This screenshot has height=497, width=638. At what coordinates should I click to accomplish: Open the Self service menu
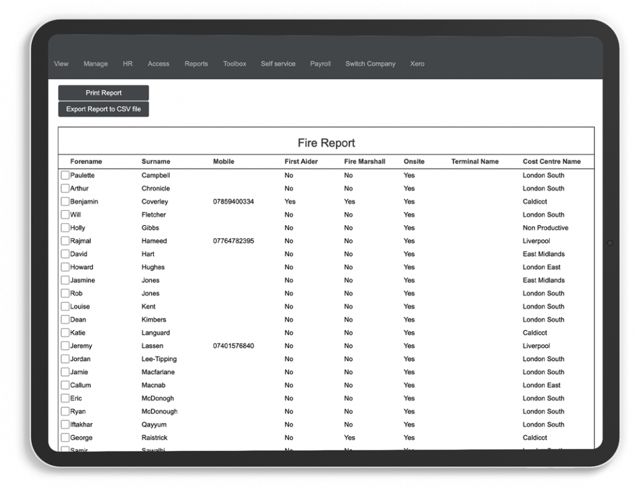pos(278,64)
